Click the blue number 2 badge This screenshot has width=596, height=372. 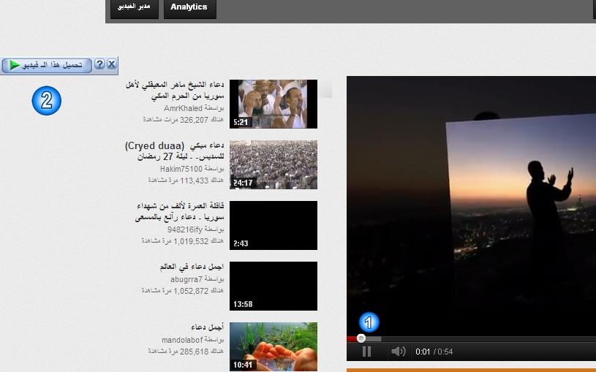46,101
